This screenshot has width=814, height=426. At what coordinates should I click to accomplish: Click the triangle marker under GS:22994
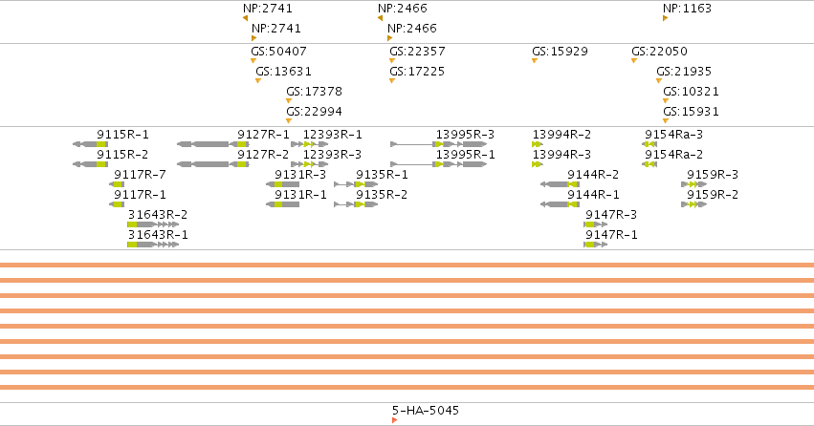point(289,120)
